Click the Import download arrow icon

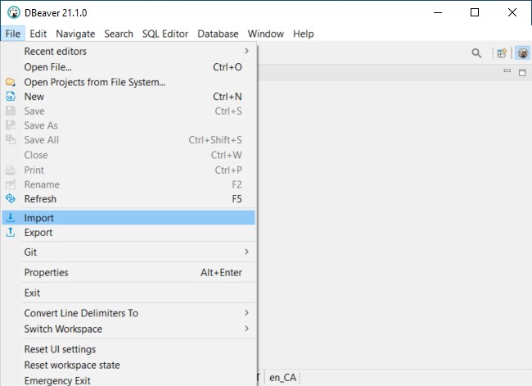[x=11, y=218]
